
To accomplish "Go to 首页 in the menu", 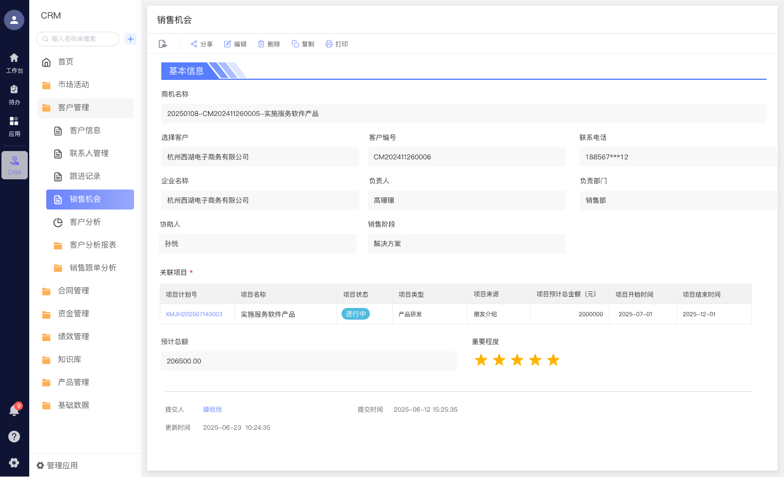I will pos(66,62).
